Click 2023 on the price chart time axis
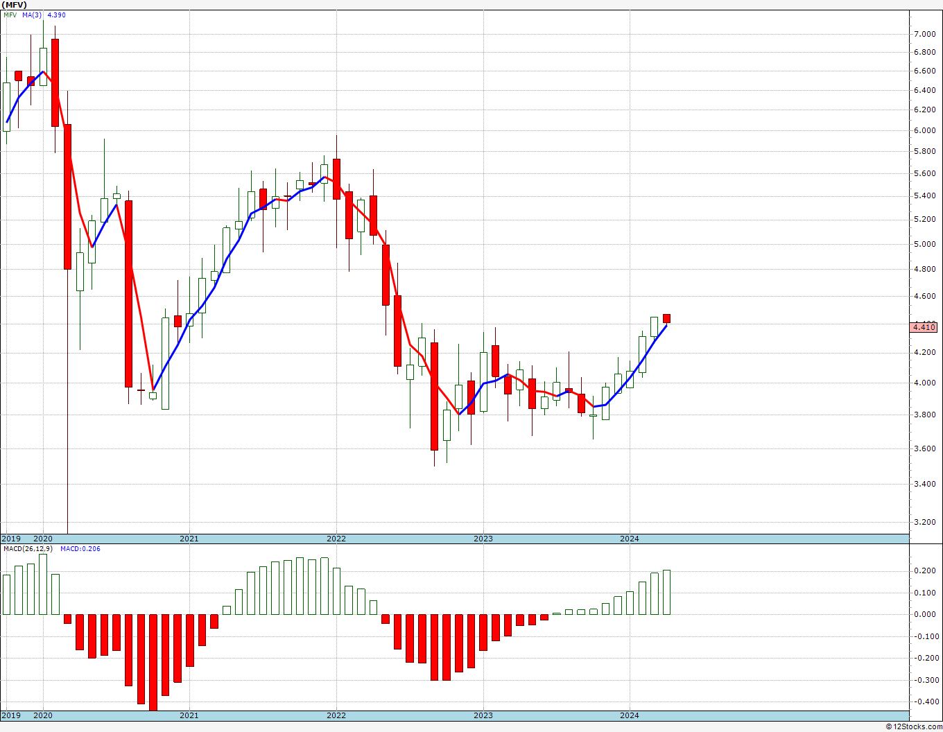 (483, 539)
